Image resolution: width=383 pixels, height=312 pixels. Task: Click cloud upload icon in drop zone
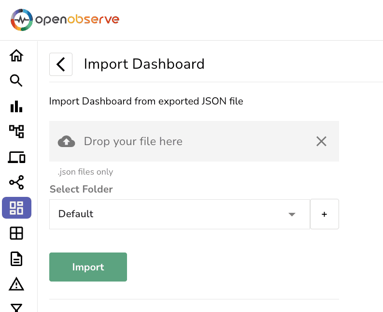66,141
